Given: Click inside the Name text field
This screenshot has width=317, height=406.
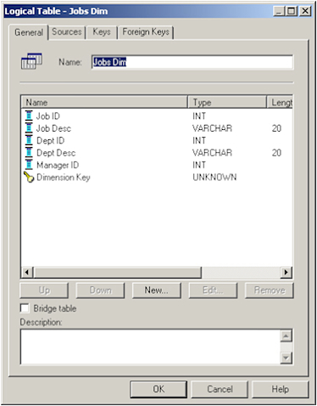Looking at the screenshot, I should click(x=192, y=62).
